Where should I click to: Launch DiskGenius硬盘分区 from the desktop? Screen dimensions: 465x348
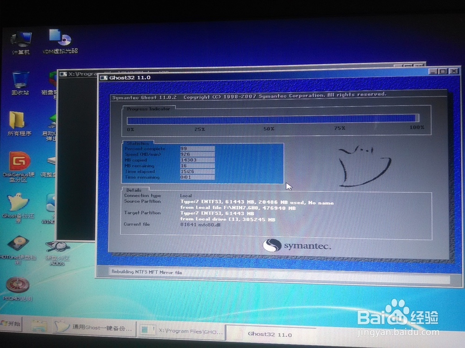(x=19, y=166)
